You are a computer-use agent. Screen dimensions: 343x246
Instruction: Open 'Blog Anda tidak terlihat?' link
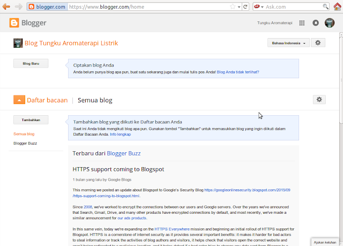click(x=238, y=72)
